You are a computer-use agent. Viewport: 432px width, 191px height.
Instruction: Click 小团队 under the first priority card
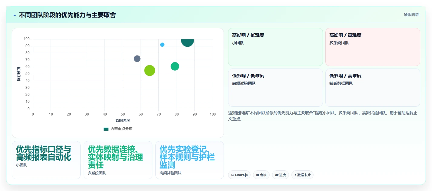click(22, 165)
